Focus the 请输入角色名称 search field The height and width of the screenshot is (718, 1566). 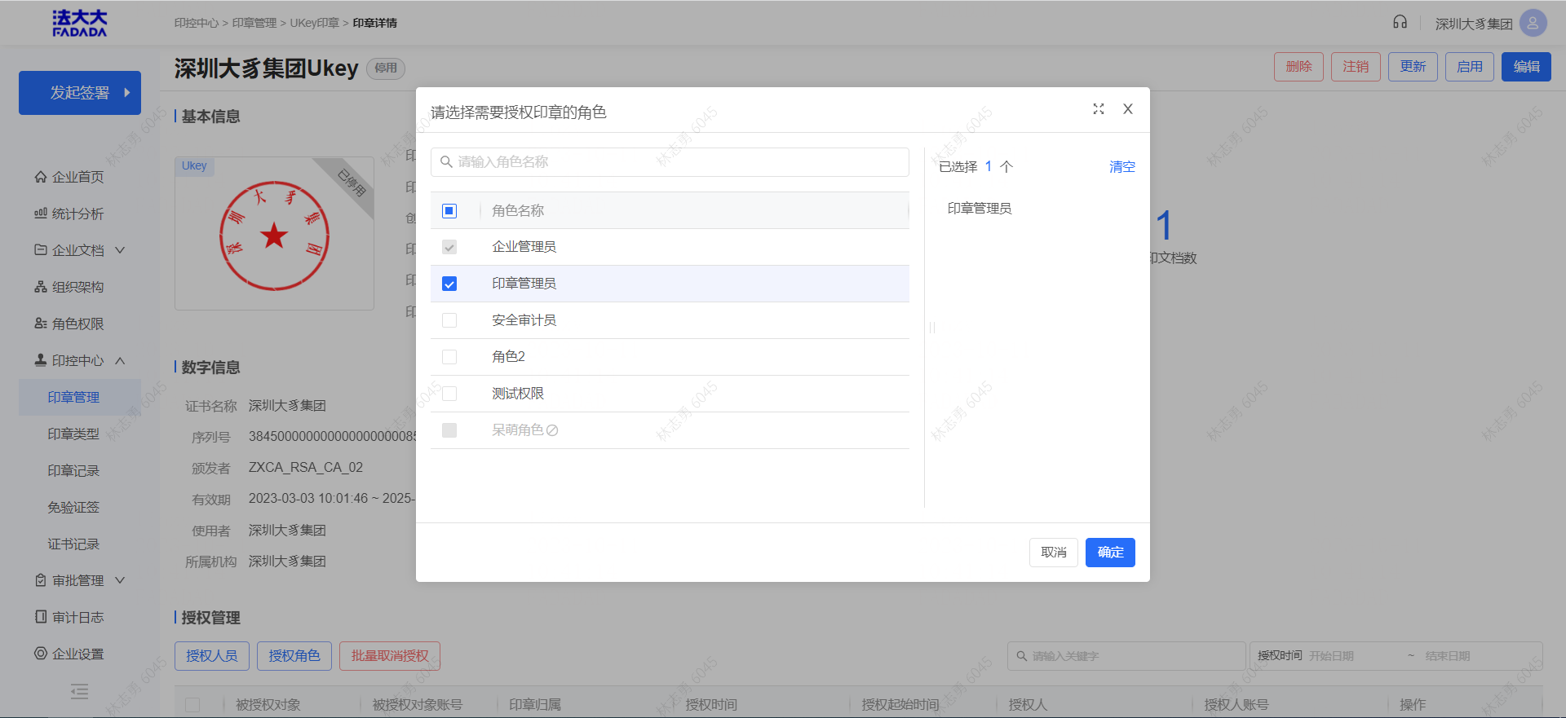point(670,162)
